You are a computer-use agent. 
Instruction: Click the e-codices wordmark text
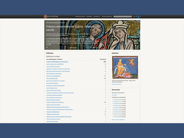53,16
